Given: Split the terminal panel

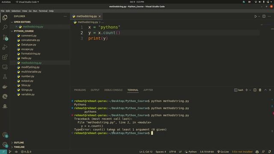Looking at the screenshot, I should pos(255,90).
